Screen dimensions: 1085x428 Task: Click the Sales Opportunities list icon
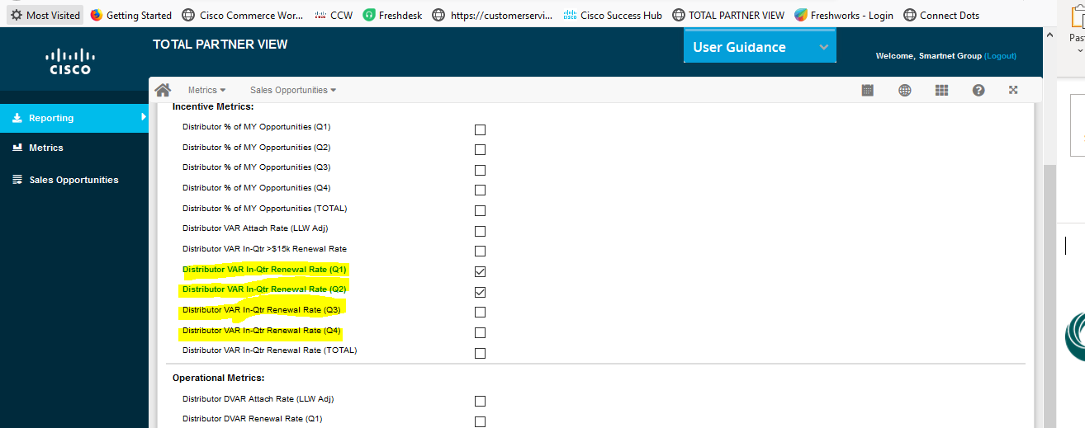coord(17,180)
